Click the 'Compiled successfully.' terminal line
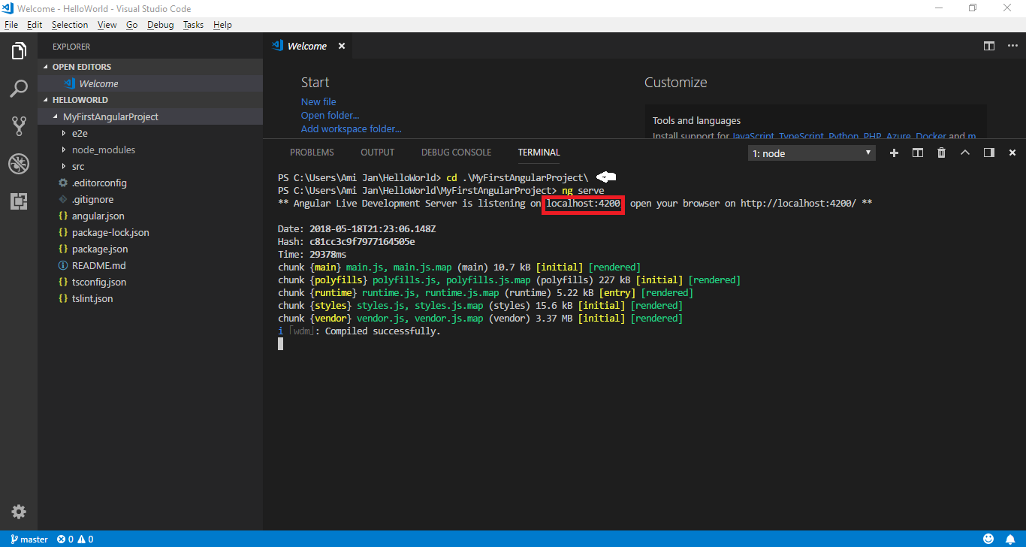Screen dimensions: 1026x547 pos(382,331)
